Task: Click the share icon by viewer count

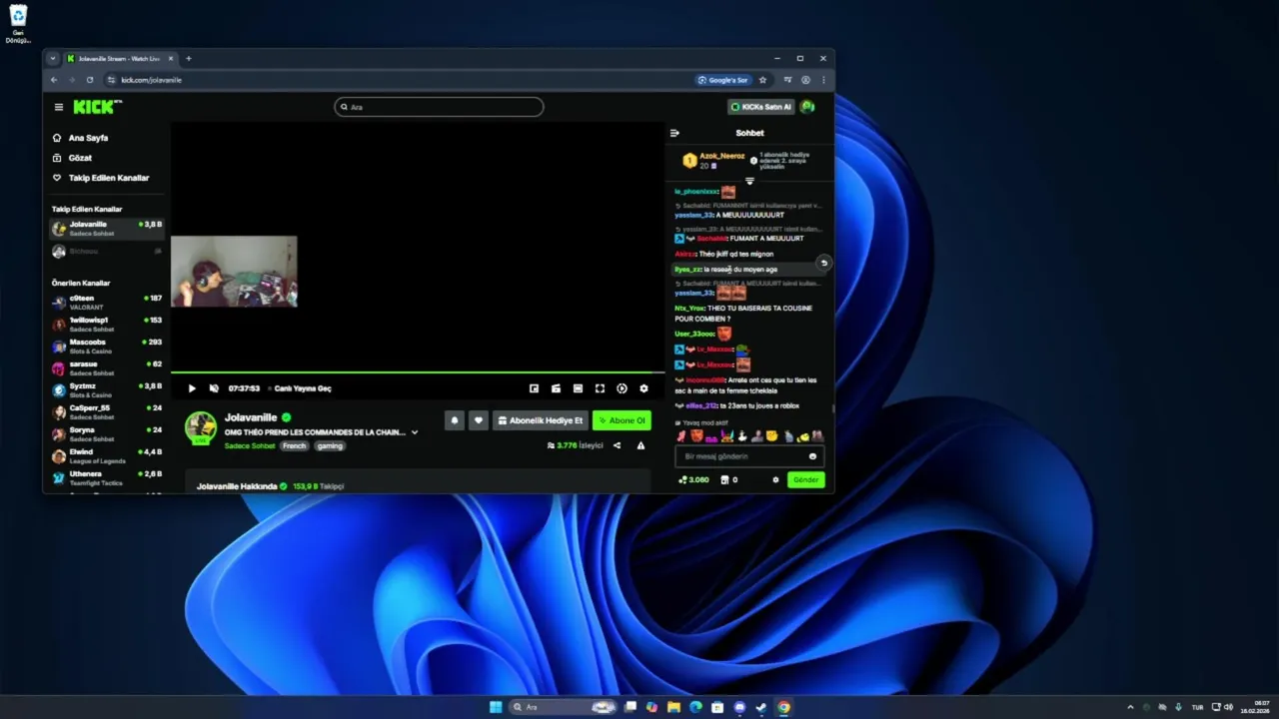Action: (x=617, y=445)
